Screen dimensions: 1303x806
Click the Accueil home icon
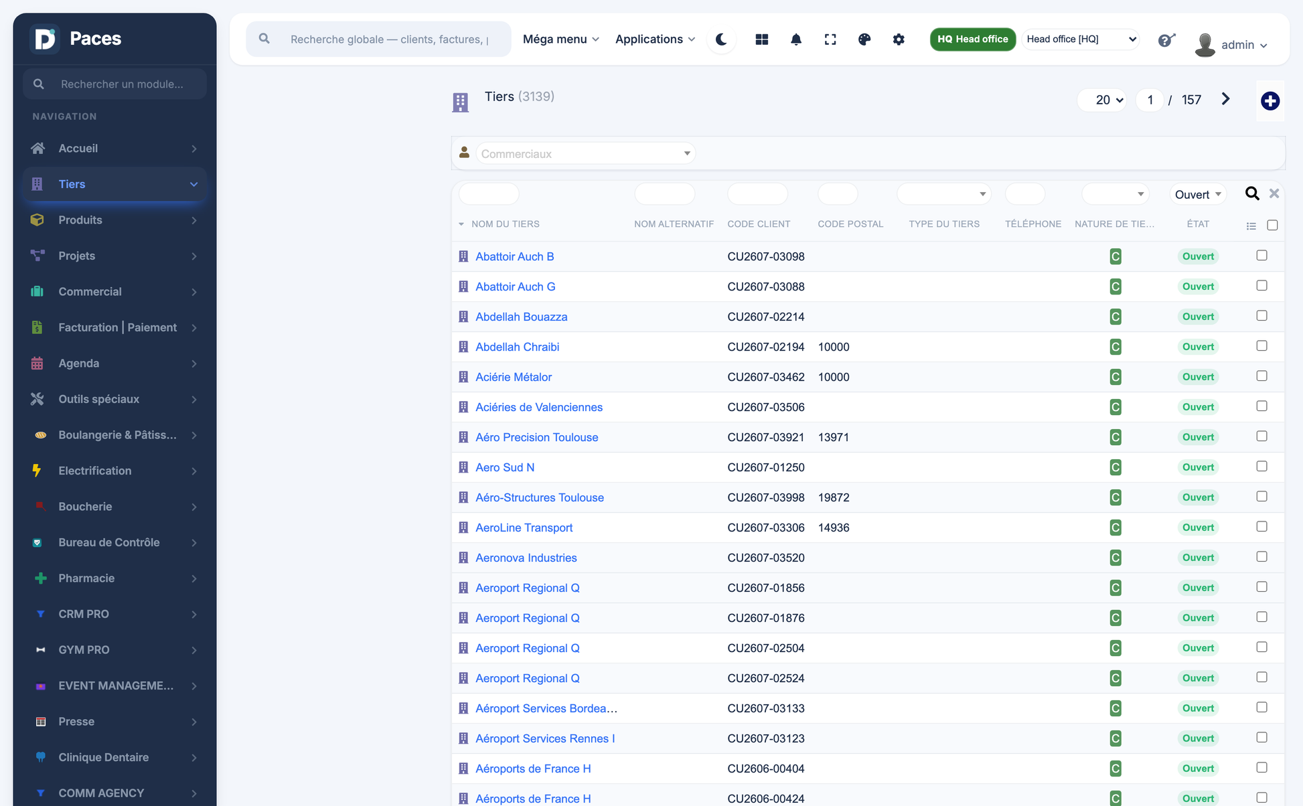(37, 148)
